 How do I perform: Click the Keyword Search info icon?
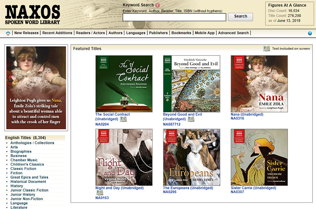[158, 5]
